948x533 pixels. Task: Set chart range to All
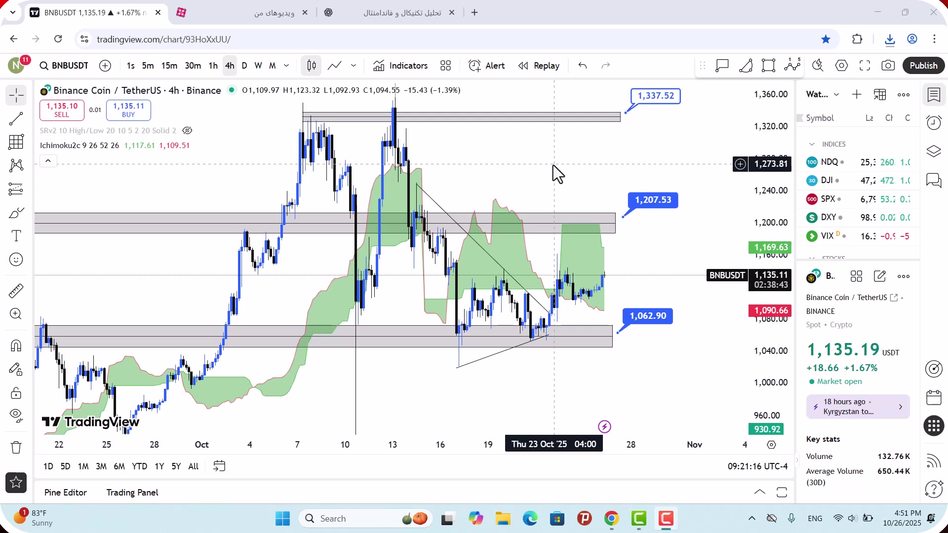pyautogui.click(x=194, y=466)
